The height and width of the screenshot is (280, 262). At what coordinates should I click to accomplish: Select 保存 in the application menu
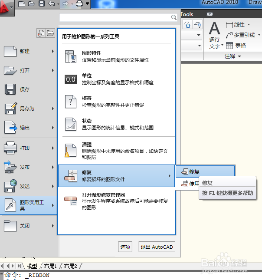point(29,89)
